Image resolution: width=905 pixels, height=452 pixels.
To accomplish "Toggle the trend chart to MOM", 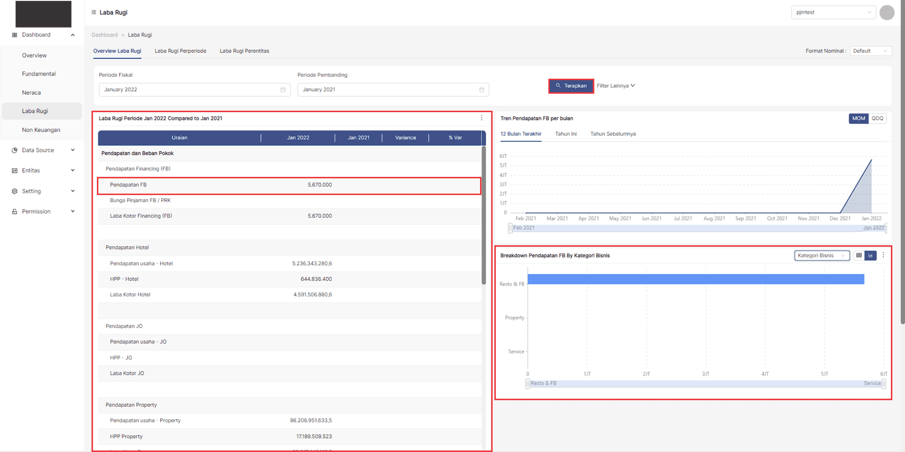I will 858,119.
